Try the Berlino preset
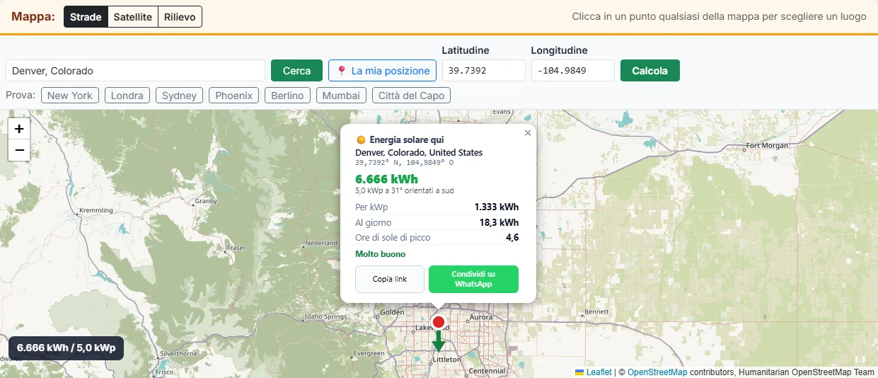The image size is (878, 378). tap(287, 96)
